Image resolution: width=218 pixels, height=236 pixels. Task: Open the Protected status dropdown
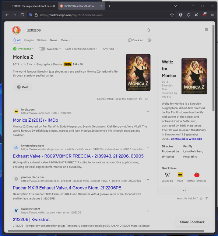pyautogui.click(x=24, y=49)
